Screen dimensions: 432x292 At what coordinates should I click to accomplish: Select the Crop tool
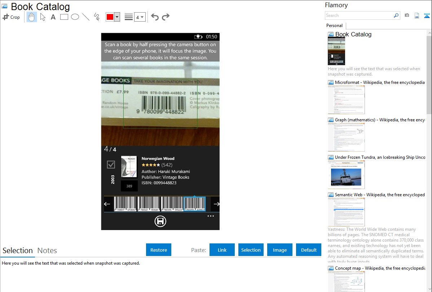[x=11, y=17]
